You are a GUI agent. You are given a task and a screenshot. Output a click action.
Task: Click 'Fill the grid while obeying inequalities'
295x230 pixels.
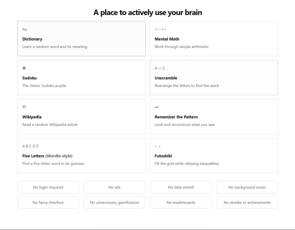point(187,163)
